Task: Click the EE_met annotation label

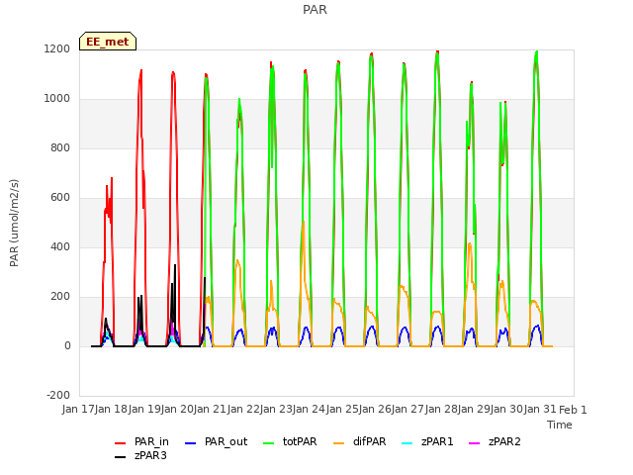Action: [x=108, y=42]
